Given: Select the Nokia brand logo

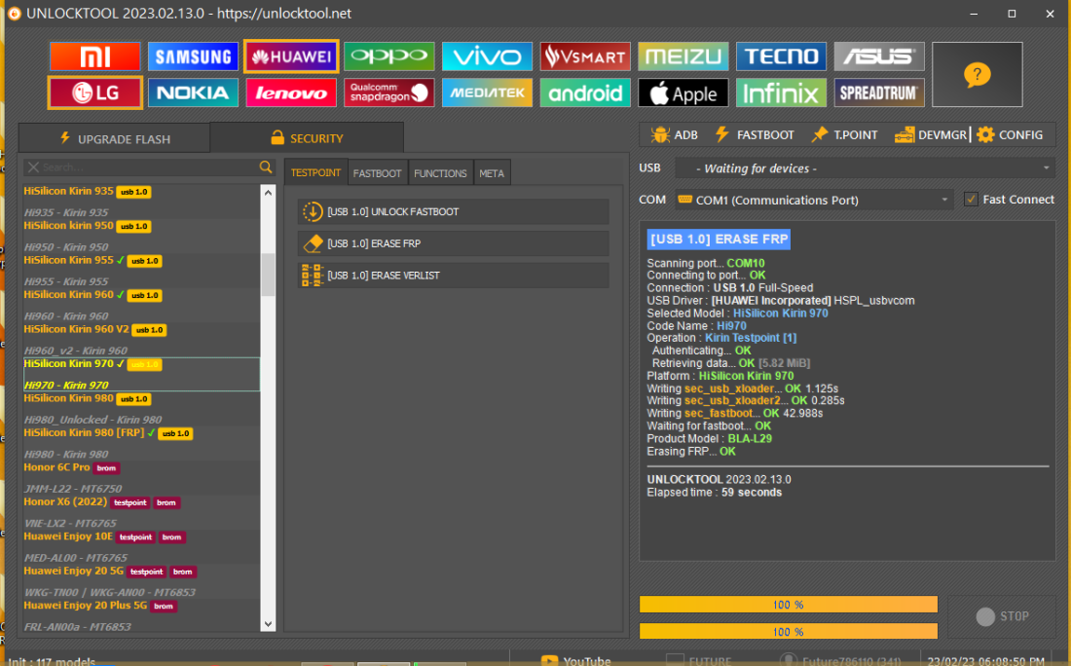Looking at the screenshot, I should coord(194,92).
